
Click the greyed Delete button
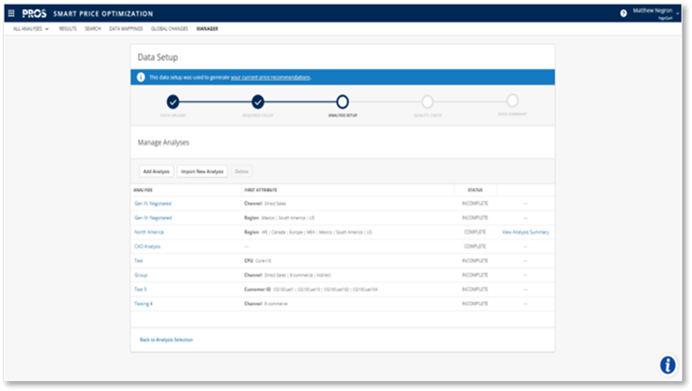241,171
